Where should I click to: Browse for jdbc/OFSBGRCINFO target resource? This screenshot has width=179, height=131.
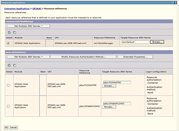pos(109,107)
